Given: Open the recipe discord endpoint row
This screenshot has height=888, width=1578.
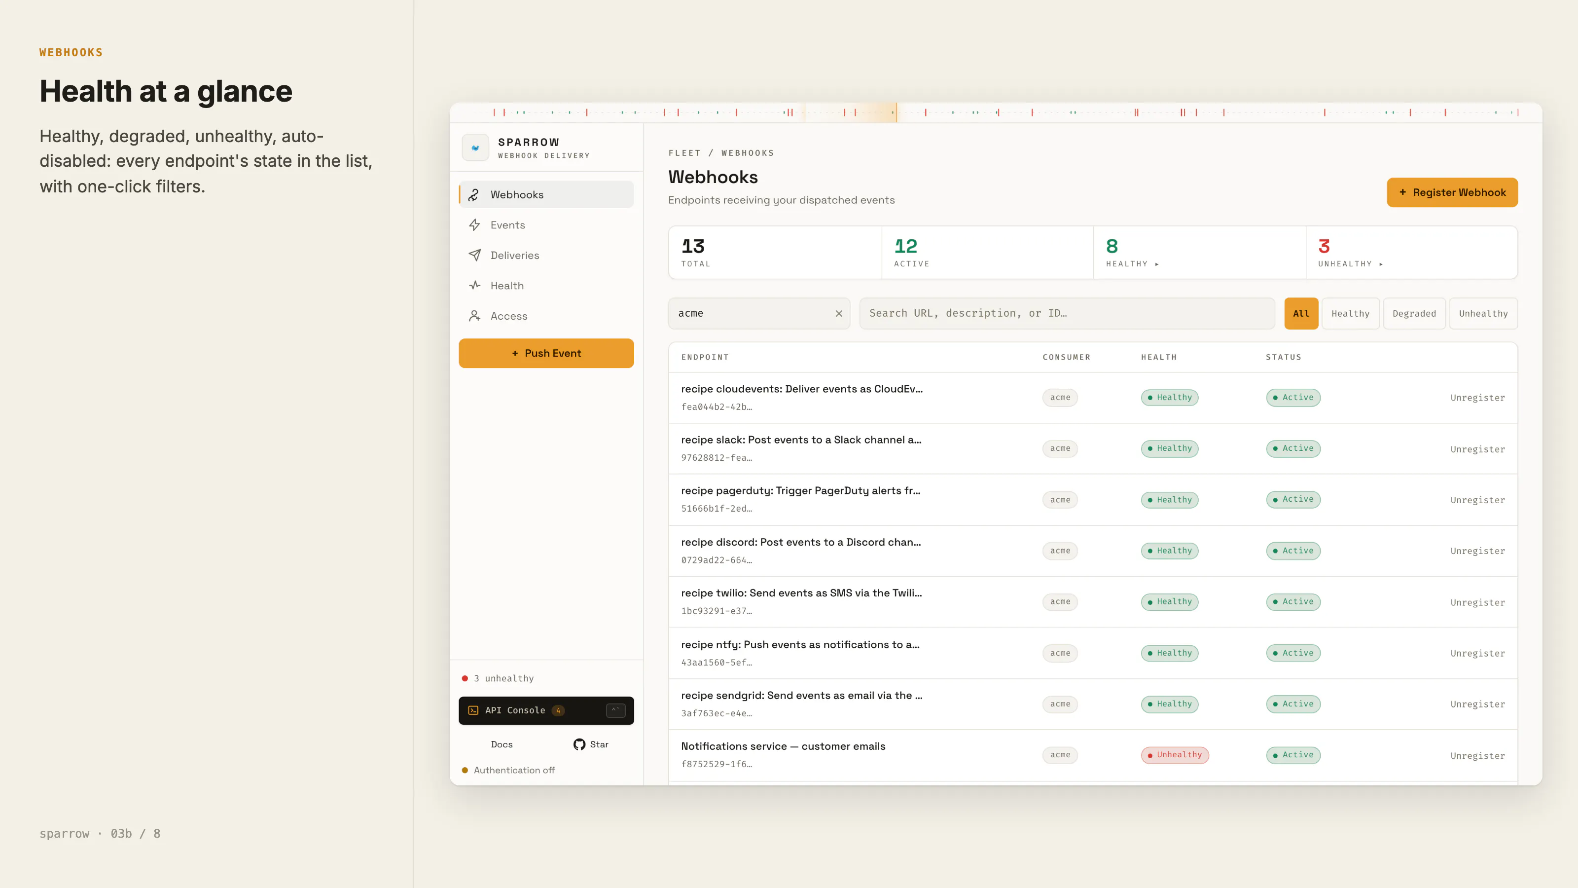Looking at the screenshot, I should 1093,551.
